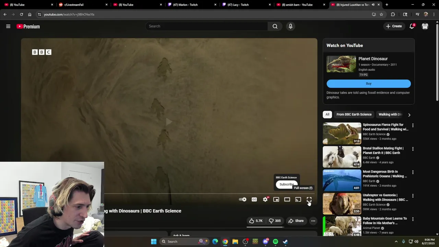The width and height of the screenshot is (439, 247).
Task: Open Baby Mountain Goat video title
Action: (385, 221)
